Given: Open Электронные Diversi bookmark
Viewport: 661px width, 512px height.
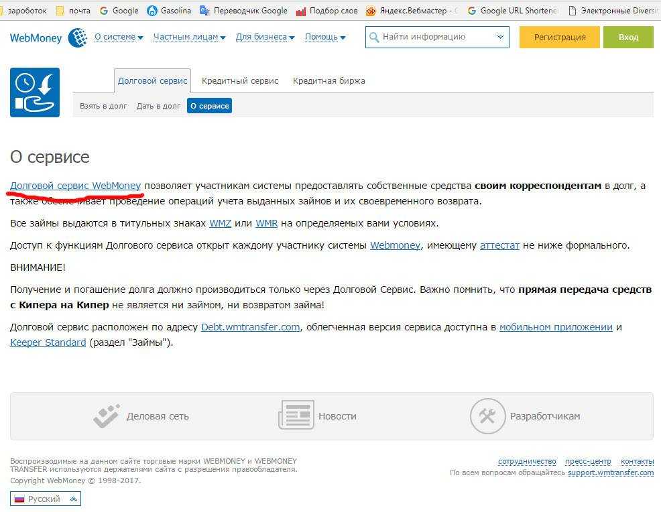Looking at the screenshot, I should [x=613, y=11].
